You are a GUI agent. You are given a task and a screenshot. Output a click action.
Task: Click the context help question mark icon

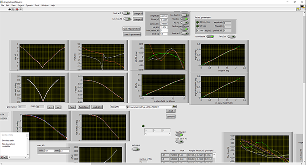click(x=298, y=9)
